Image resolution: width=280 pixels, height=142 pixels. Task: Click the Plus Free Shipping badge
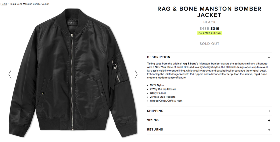coord(209,33)
